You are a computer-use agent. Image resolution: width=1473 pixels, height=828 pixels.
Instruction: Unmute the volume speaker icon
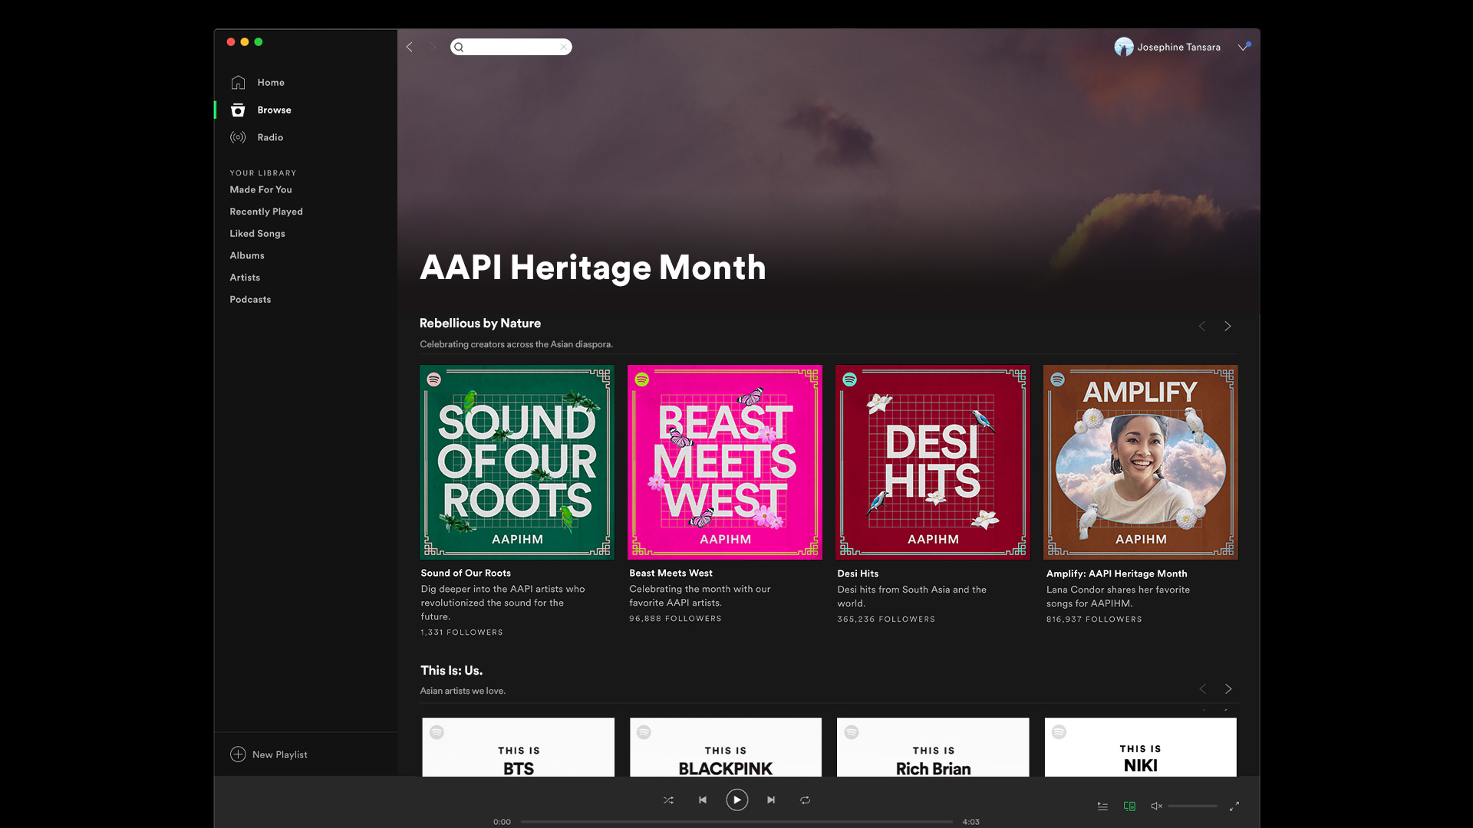pos(1156,806)
